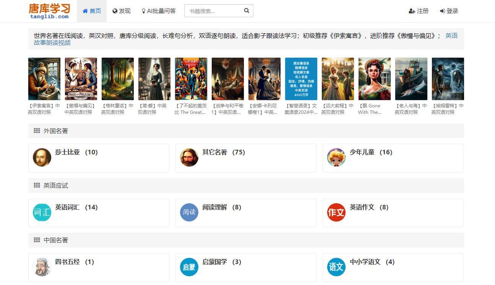The width and height of the screenshot is (495, 285).
Task: Open 老人与海 book cover
Action: [x=411, y=79]
